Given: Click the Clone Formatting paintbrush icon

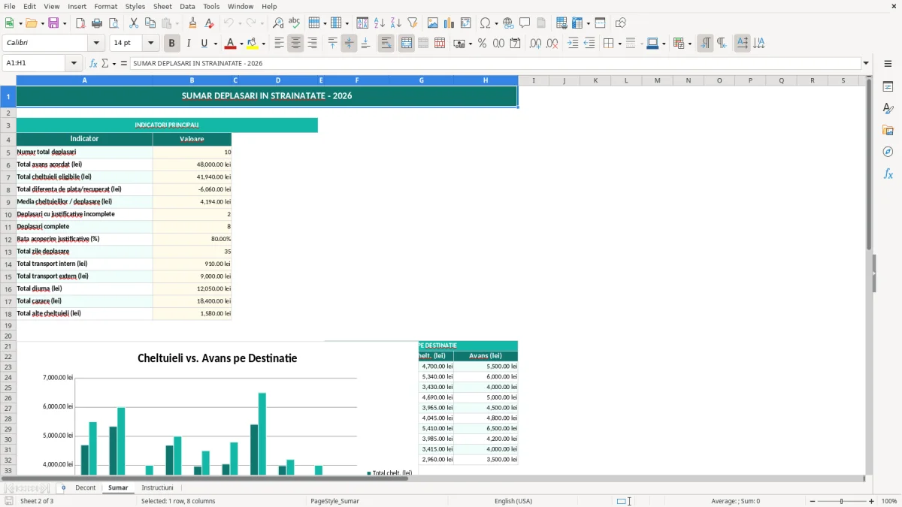Looking at the screenshot, I should tap(193, 23).
